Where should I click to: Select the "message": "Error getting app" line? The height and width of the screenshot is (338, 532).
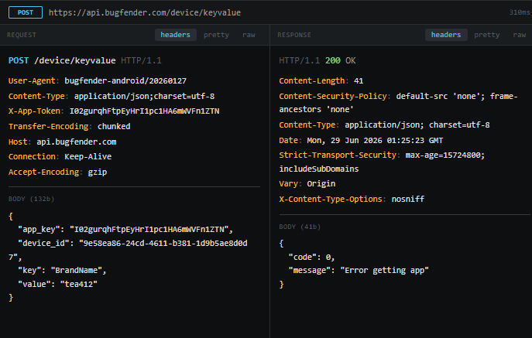(359, 271)
